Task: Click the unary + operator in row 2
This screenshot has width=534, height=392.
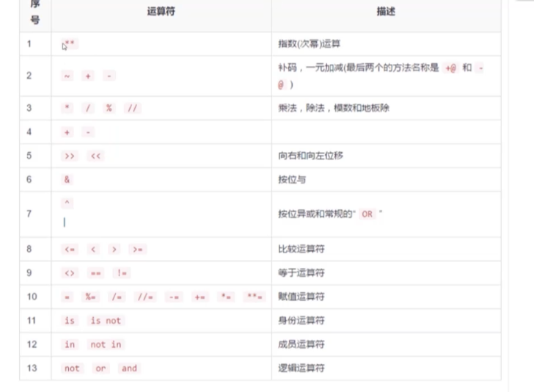Action: pyautogui.click(x=88, y=76)
